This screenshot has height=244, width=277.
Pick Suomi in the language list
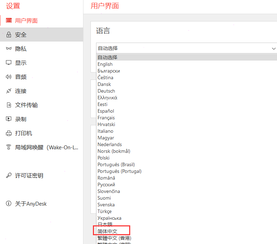point(187,198)
